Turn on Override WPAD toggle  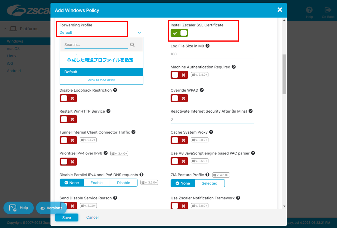click(179, 98)
